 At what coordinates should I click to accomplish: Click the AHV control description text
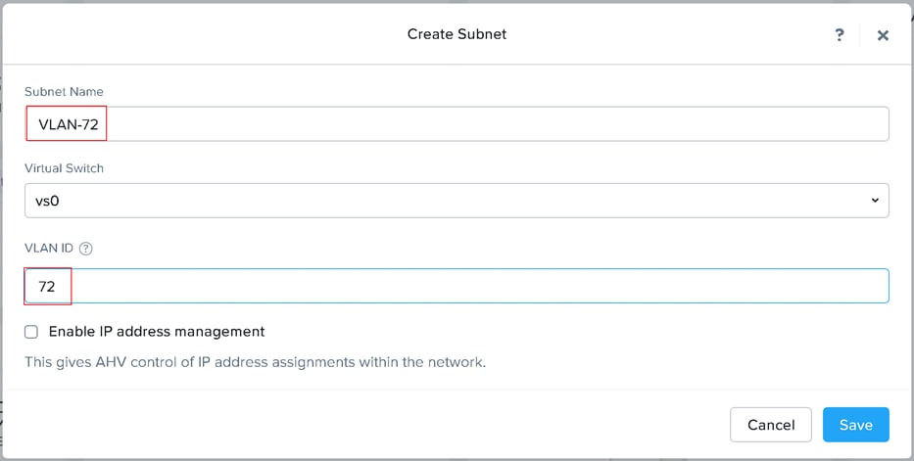[x=255, y=362]
